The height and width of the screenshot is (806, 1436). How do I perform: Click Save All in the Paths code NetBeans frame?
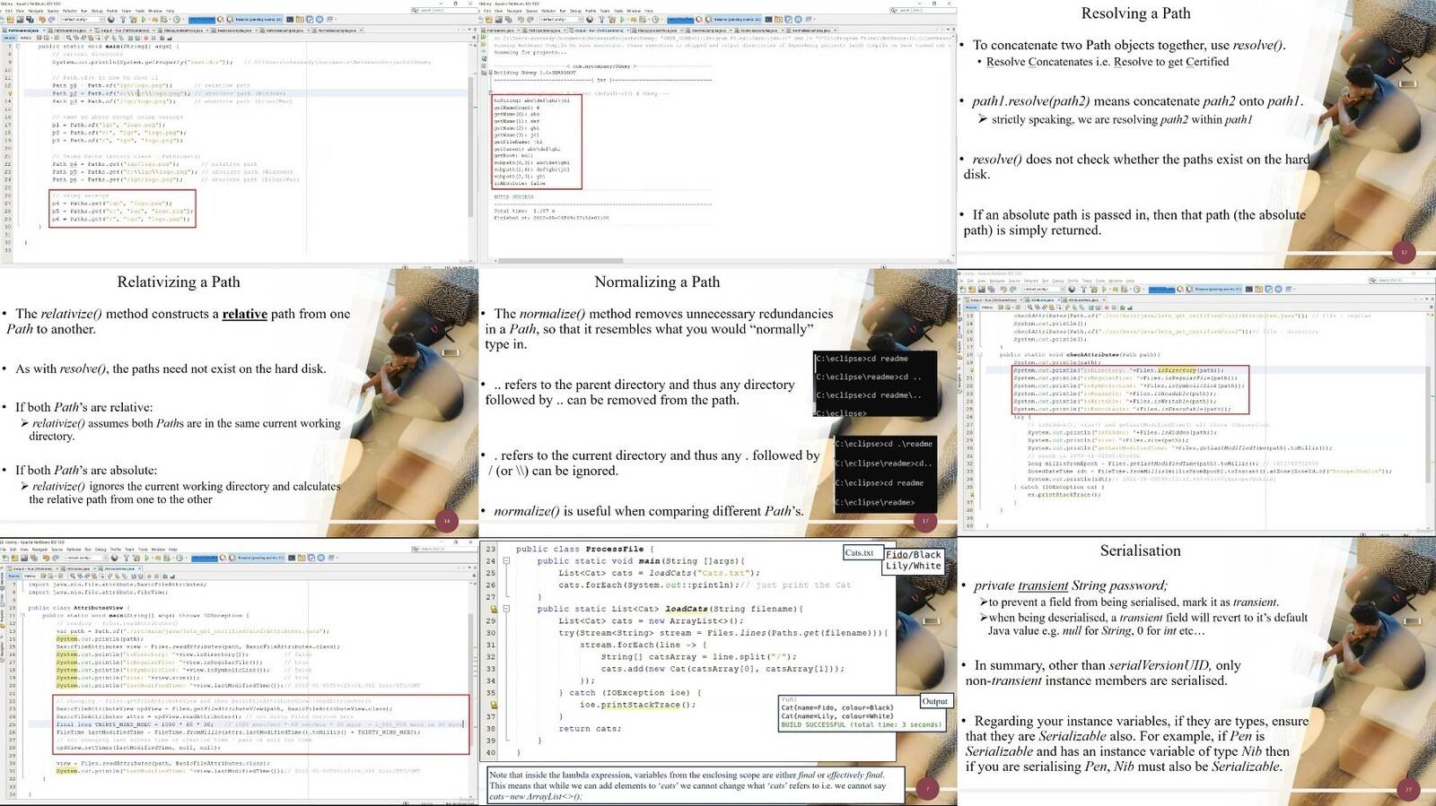[x=31, y=19]
